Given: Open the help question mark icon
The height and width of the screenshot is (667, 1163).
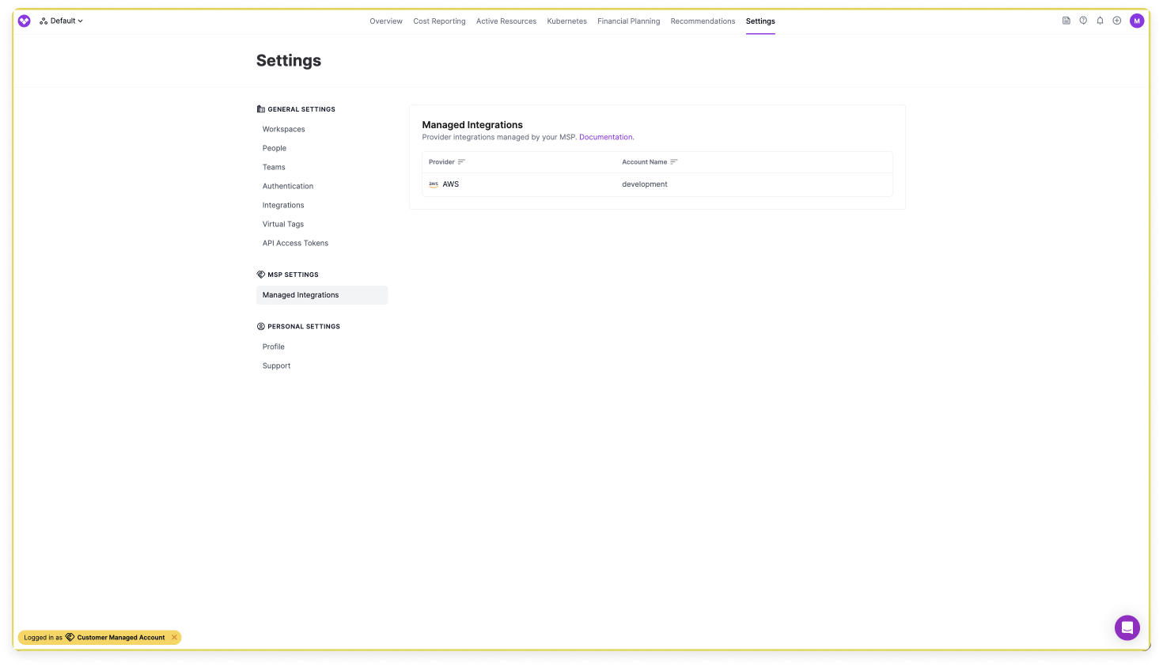Looking at the screenshot, I should 1083,21.
